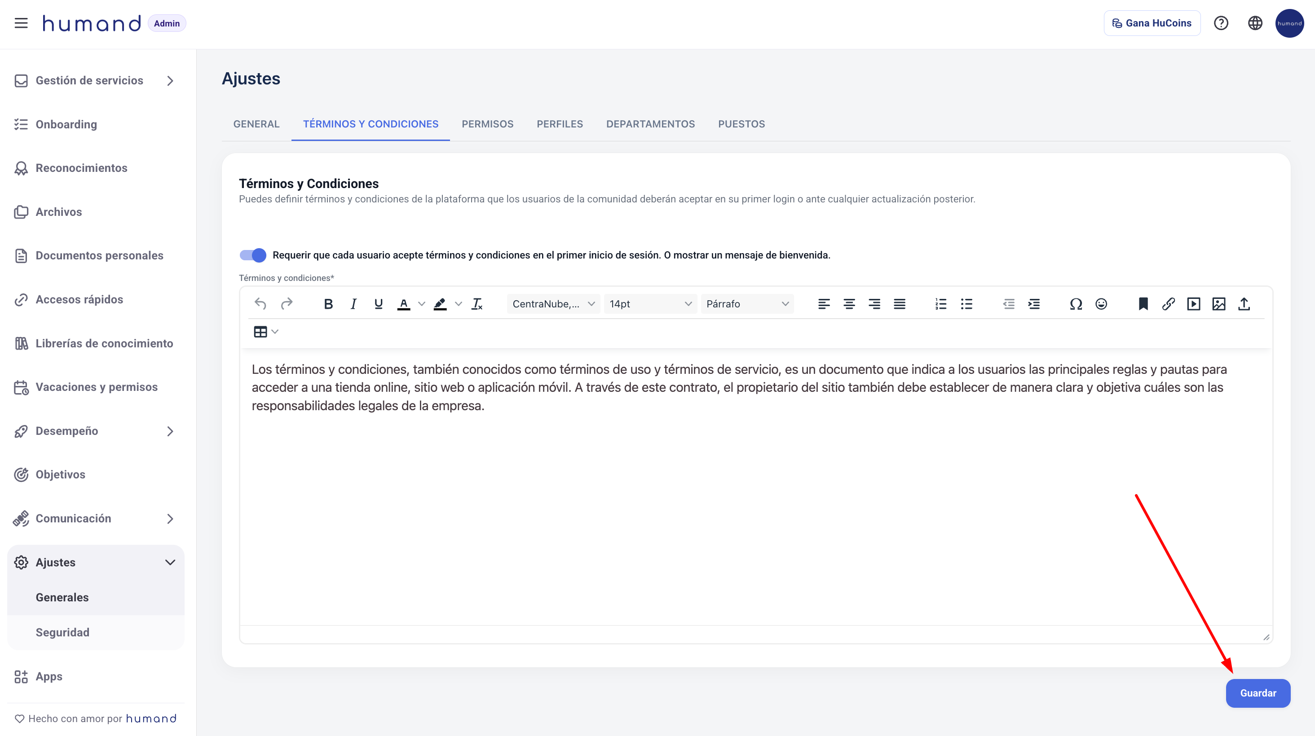Click the upload file icon
1315x736 pixels.
pyautogui.click(x=1244, y=304)
